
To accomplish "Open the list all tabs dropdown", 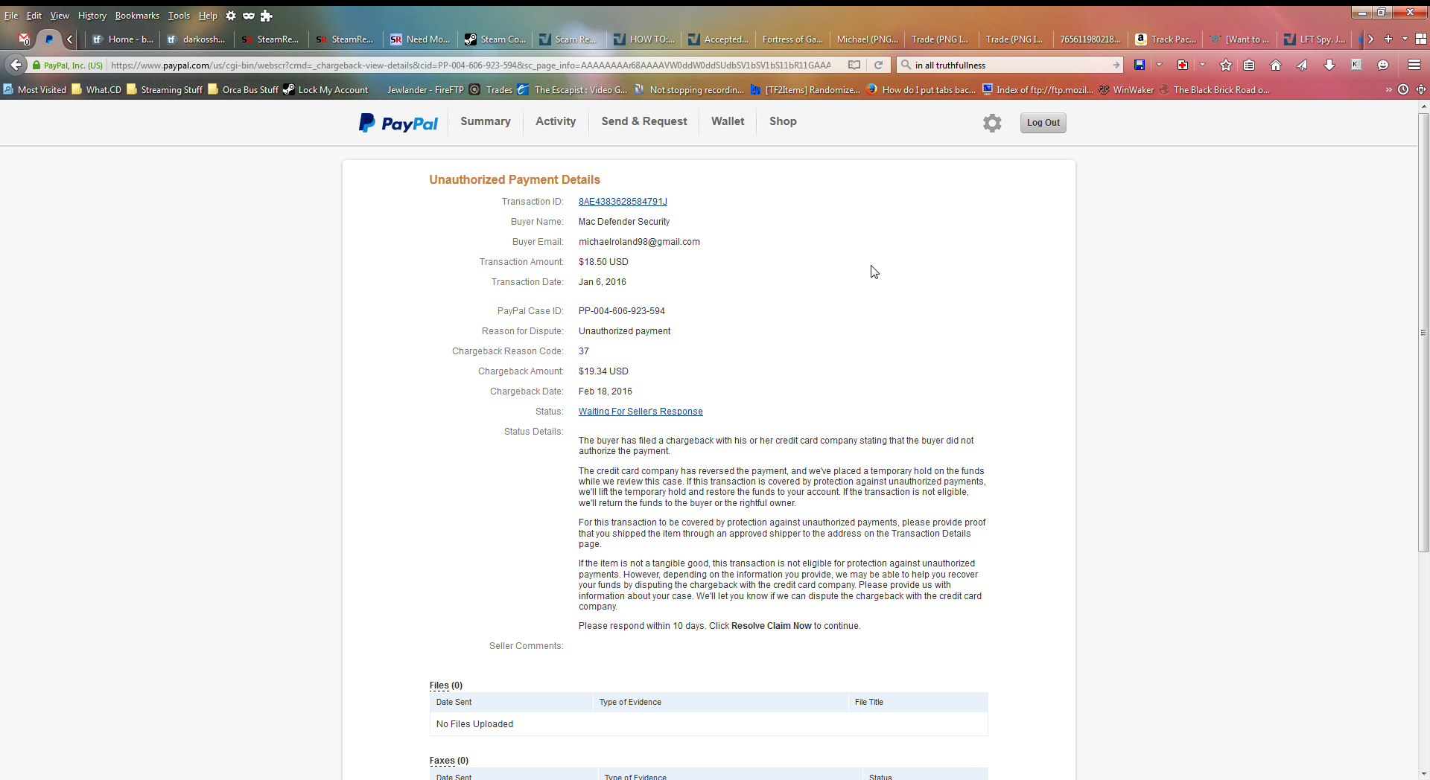I will tap(1405, 39).
